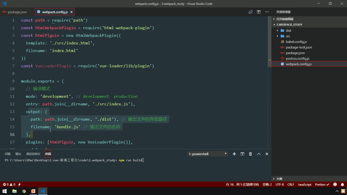Viewport: 347px width, 195px height.
Task: Maximize the panel with the up chevron
Action: (x=259, y=154)
